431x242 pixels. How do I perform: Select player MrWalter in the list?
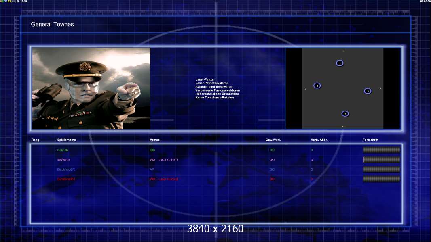64,160
